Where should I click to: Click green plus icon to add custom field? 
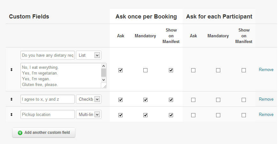(x=20, y=133)
